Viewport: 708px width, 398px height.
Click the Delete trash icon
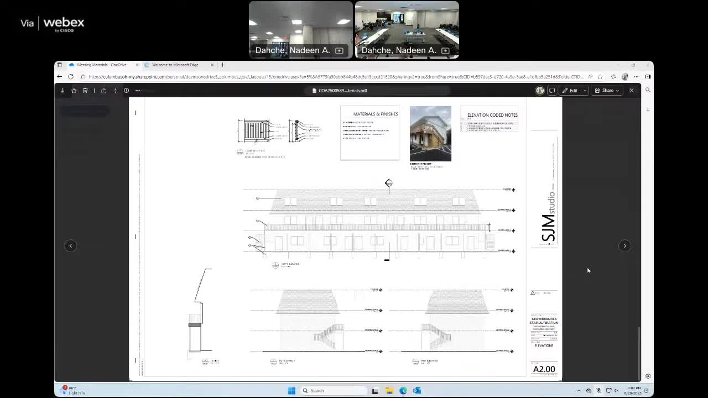pos(85,91)
